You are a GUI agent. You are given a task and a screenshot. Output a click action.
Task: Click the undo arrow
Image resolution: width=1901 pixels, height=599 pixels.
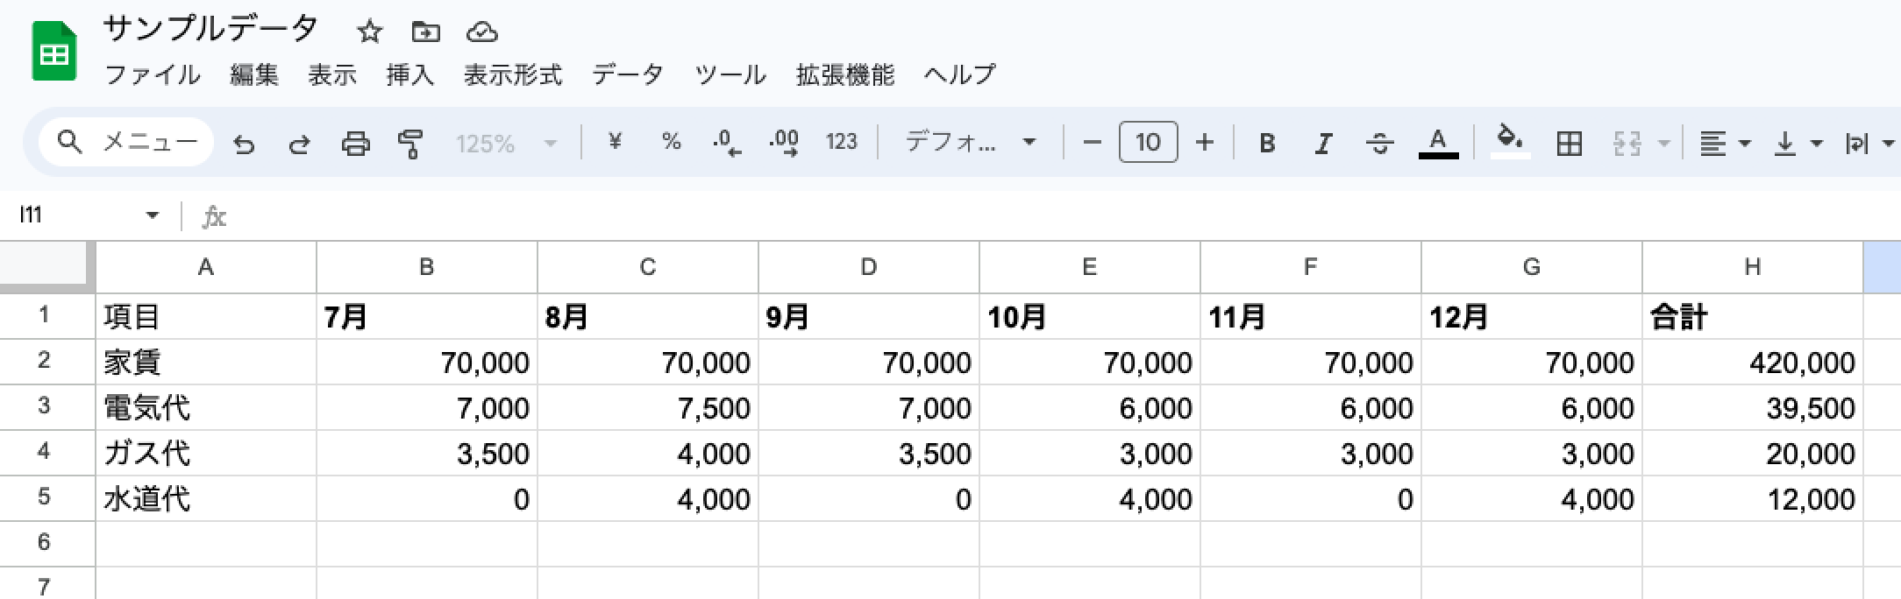245,143
